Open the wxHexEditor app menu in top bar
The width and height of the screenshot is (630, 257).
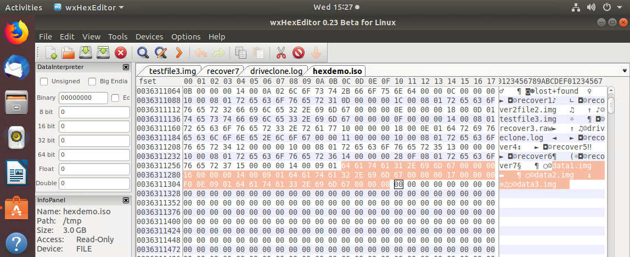click(x=88, y=7)
